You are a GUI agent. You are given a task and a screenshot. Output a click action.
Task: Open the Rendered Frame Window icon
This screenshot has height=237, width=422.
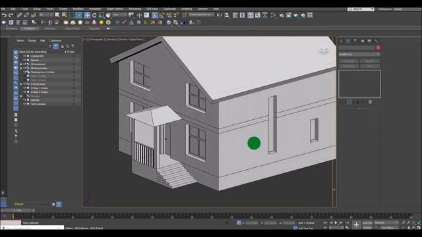pyautogui.click(x=289, y=15)
